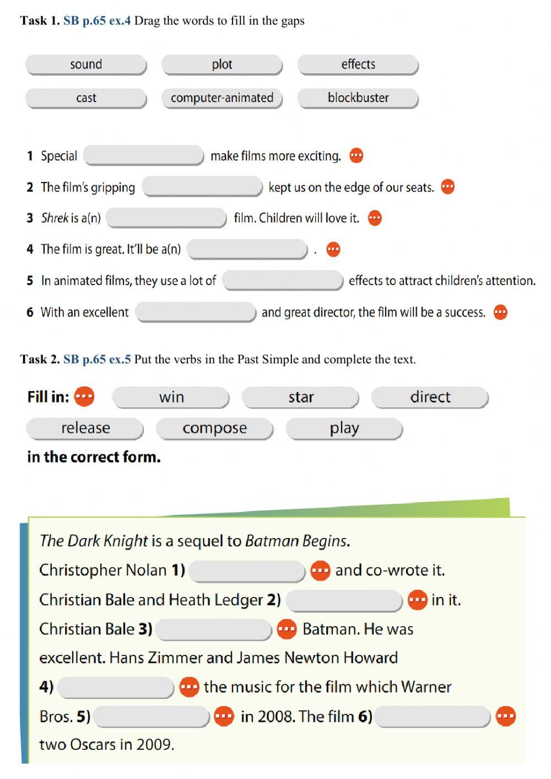Pick the 'blockbuster' word tile

358,98
